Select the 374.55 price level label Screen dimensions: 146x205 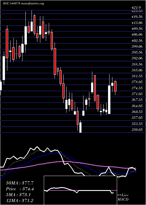click(136, 88)
